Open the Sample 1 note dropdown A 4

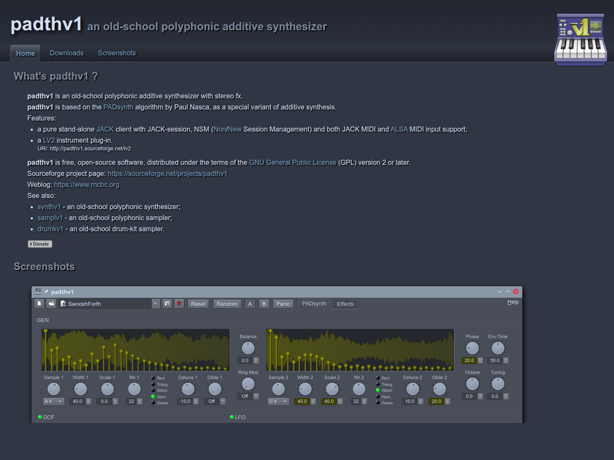coord(54,401)
